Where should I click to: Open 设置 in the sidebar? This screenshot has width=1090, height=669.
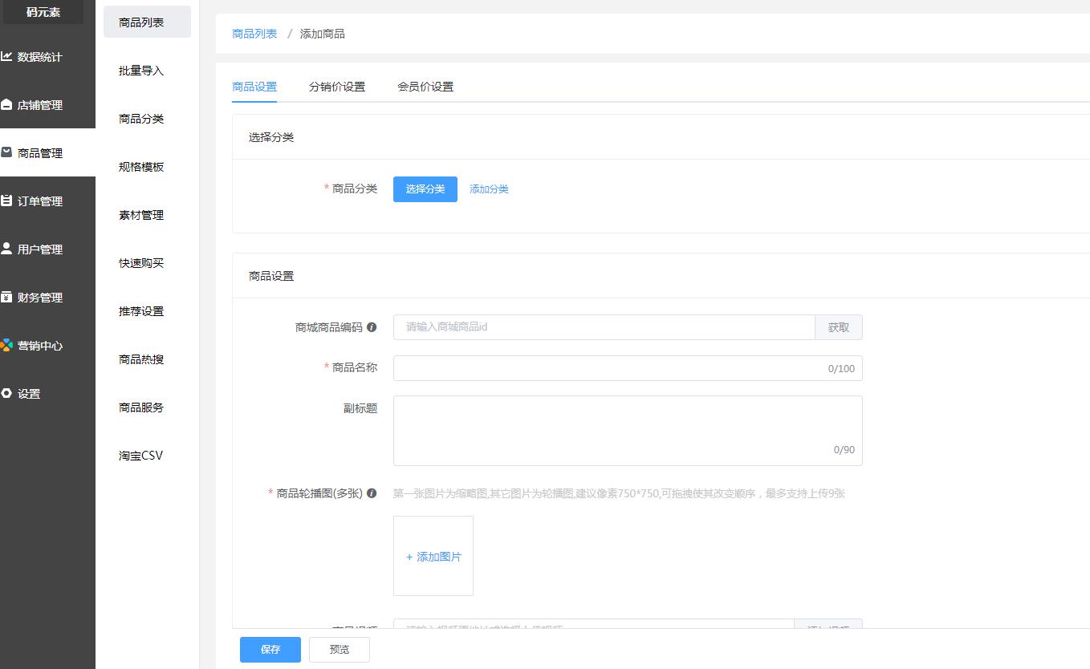point(47,394)
